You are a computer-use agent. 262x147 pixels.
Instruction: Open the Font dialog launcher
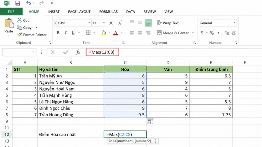coord(123,43)
